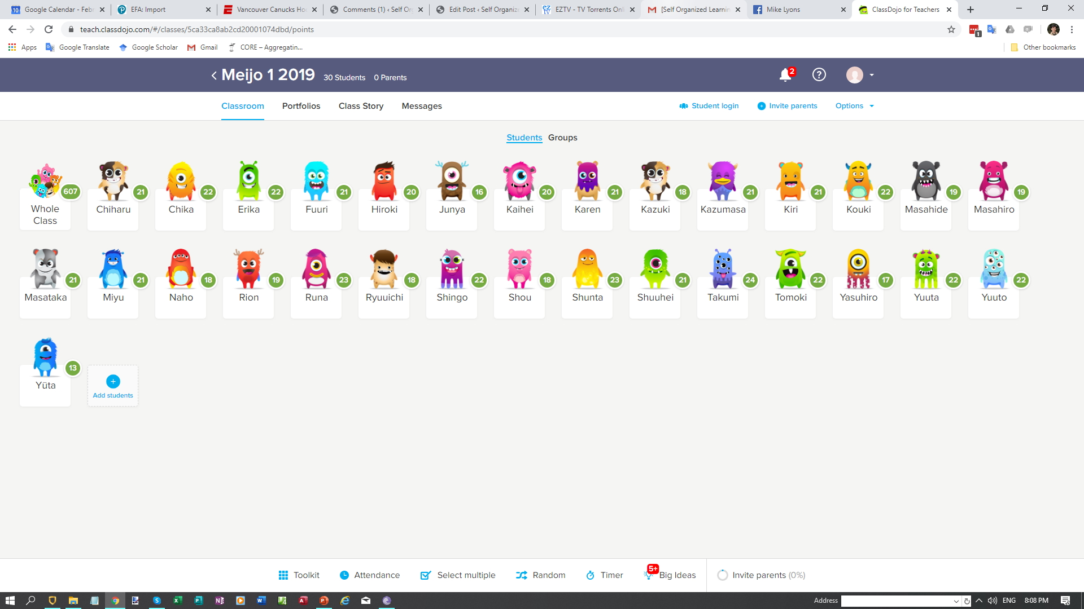Image resolution: width=1084 pixels, height=609 pixels.
Task: Click the user profile avatar
Action: [855, 74]
